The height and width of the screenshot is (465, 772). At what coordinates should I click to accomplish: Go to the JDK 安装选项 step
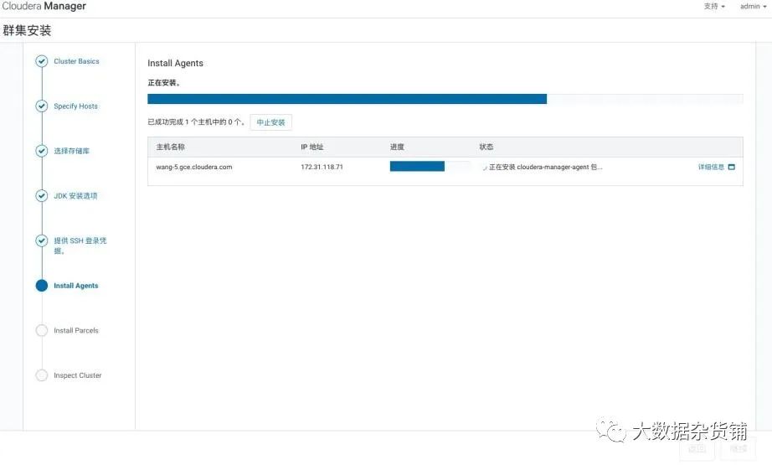pyautogui.click(x=76, y=196)
